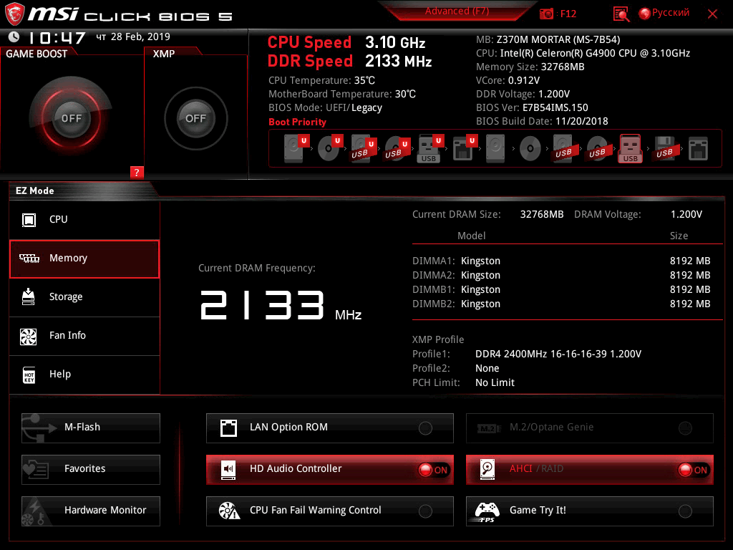
Task: Click the BIOS Mode UEFI/Legacy text
Action: click(x=326, y=108)
